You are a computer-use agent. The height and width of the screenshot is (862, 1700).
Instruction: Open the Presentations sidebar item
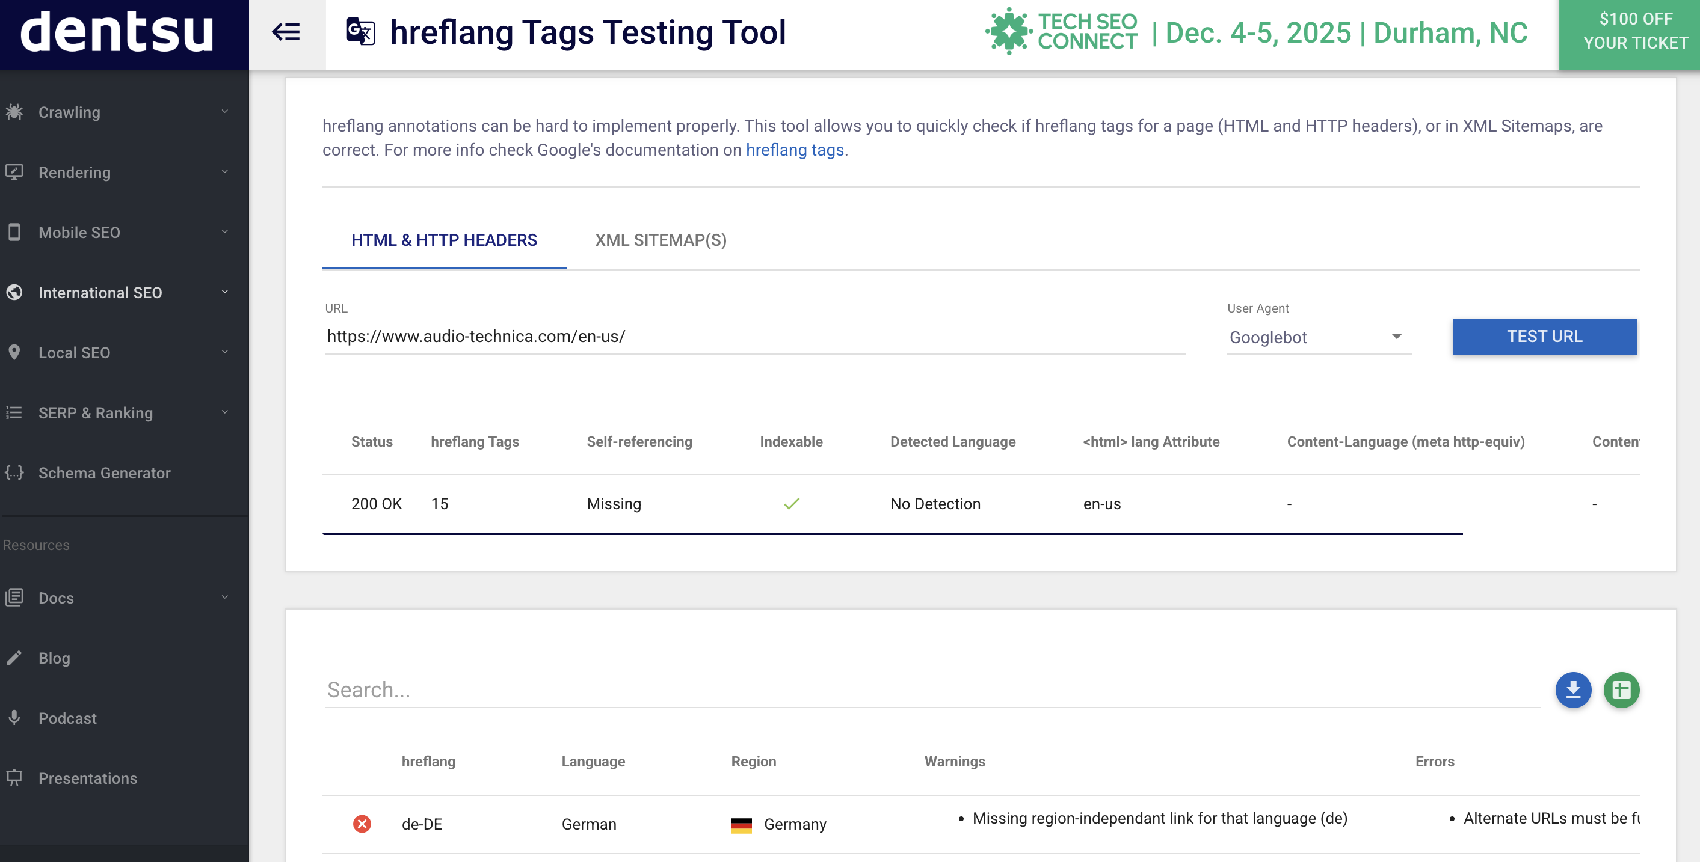click(x=88, y=778)
